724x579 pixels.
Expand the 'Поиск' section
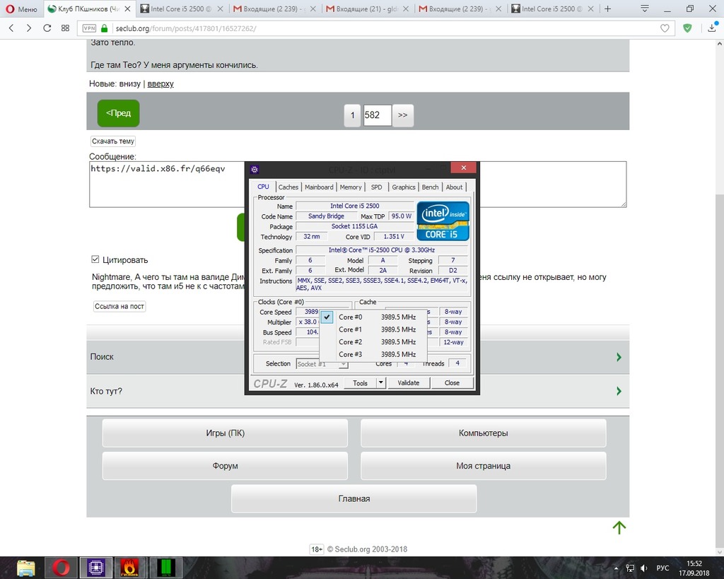coord(358,357)
